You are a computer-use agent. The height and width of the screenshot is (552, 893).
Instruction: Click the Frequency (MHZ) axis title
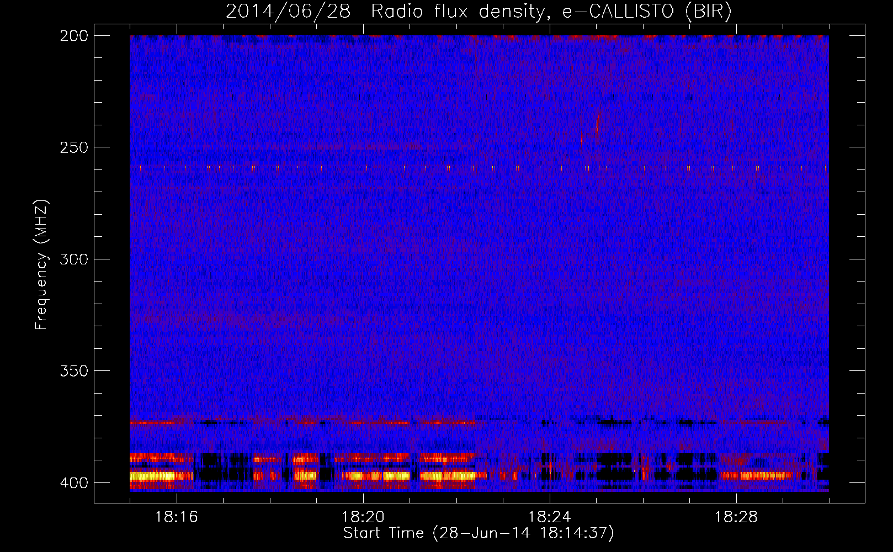tap(41, 264)
